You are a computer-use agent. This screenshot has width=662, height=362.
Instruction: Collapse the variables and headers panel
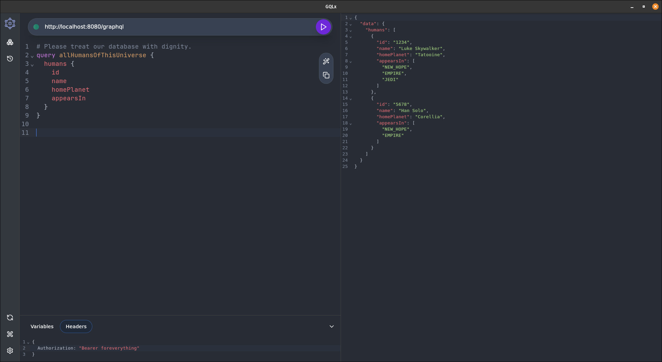(331, 326)
